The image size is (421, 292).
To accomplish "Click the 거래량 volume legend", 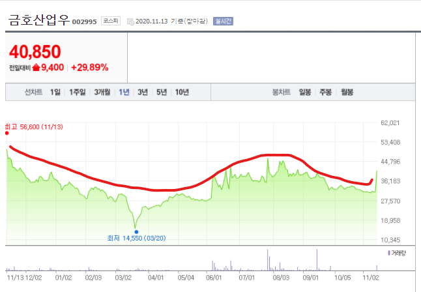I will (x=397, y=253).
